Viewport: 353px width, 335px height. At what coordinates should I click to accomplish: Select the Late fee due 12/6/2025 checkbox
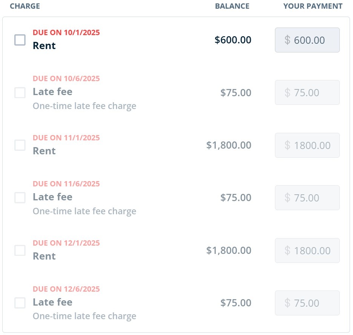[x=20, y=303]
